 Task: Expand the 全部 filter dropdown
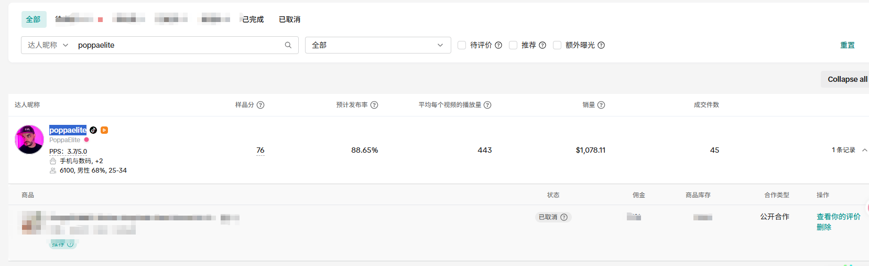coord(378,45)
